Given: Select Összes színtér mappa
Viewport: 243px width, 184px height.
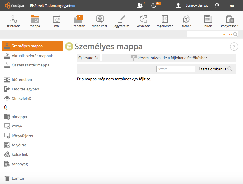Looking at the screenshot, I should pyautogui.click(x=27, y=65).
